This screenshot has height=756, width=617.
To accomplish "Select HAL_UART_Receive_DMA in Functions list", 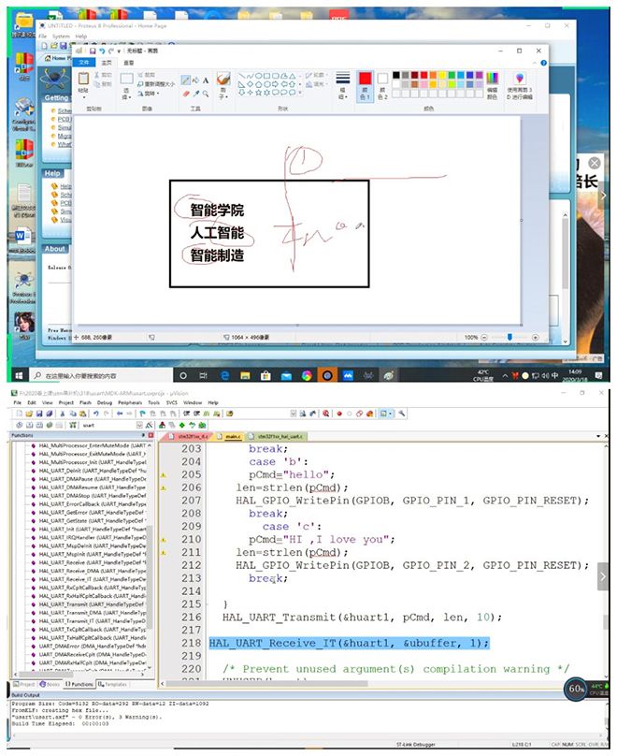I will (92, 571).
